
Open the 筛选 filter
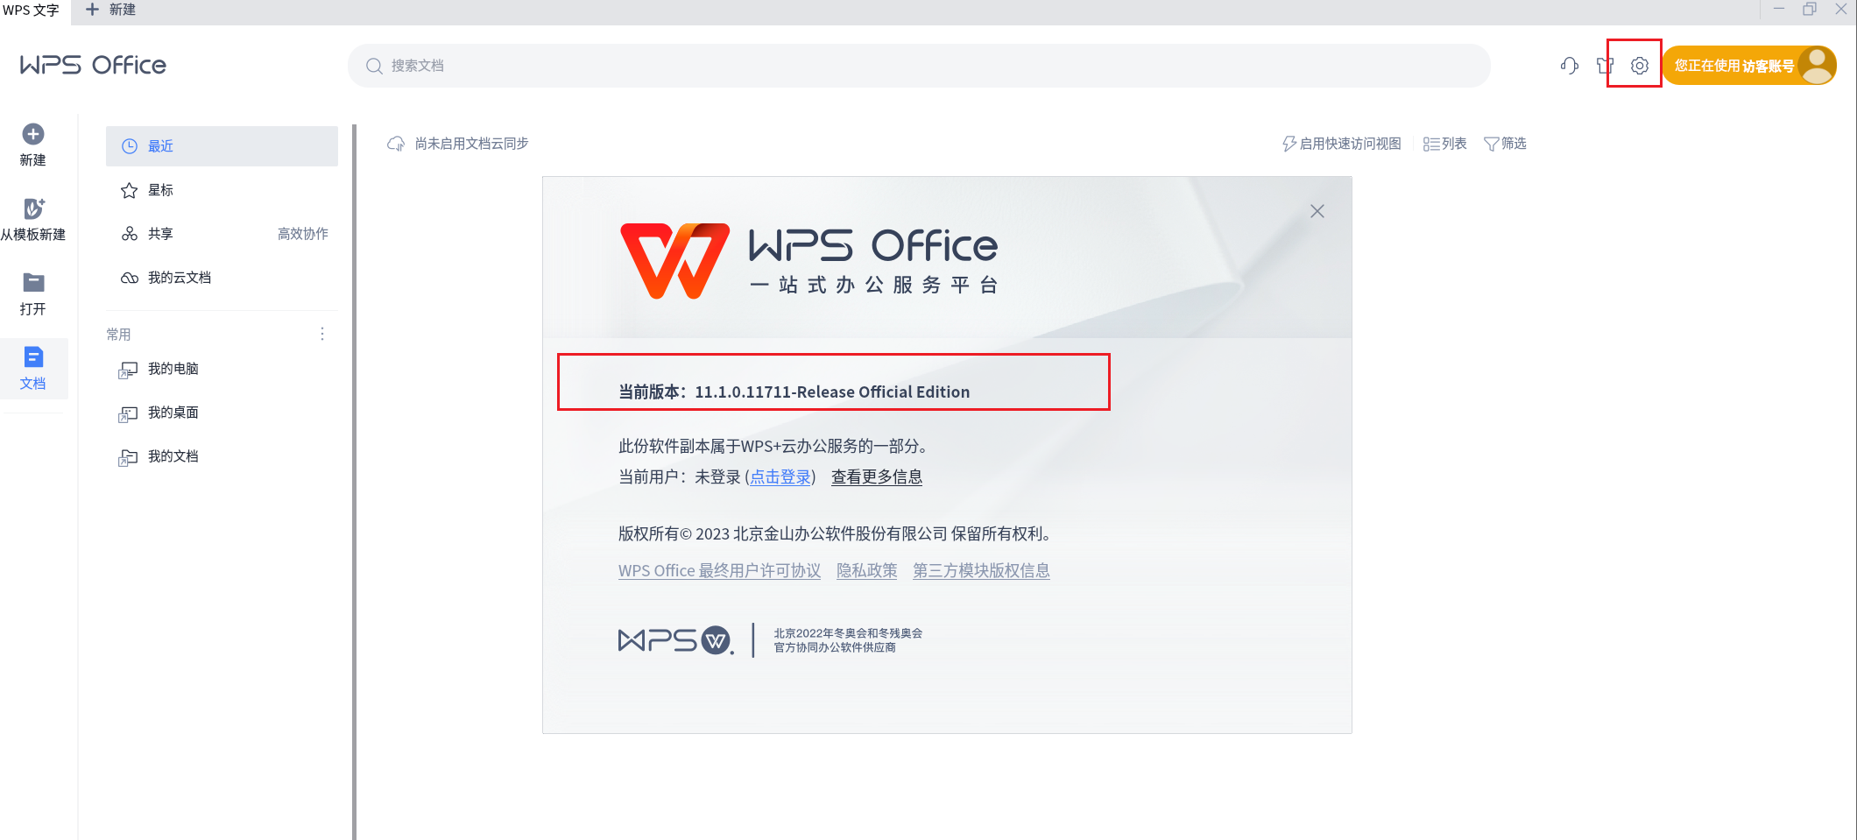pos(1505,144)
